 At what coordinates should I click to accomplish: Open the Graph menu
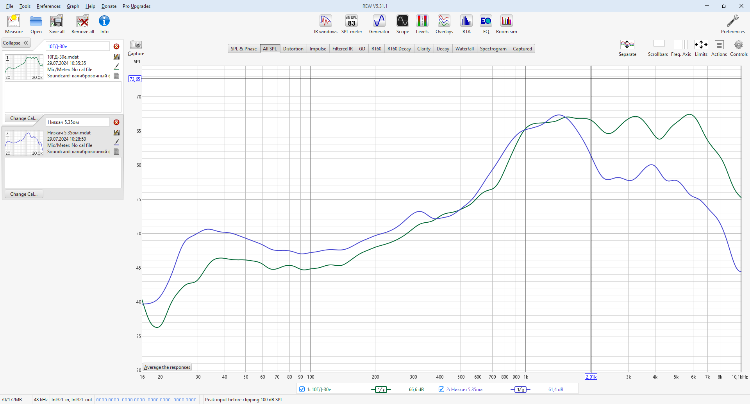point(73,6)
